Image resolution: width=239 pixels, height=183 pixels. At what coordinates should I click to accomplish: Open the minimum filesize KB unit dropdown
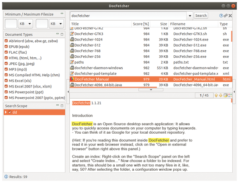pyautogui.click(x=25, y=23)
